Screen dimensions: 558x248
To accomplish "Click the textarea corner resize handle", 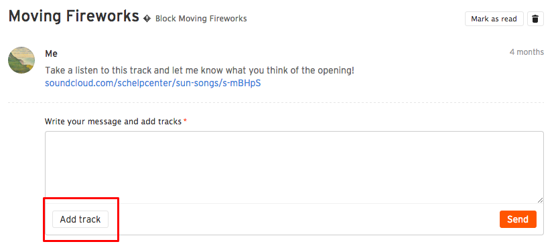I will coord(540,200).
